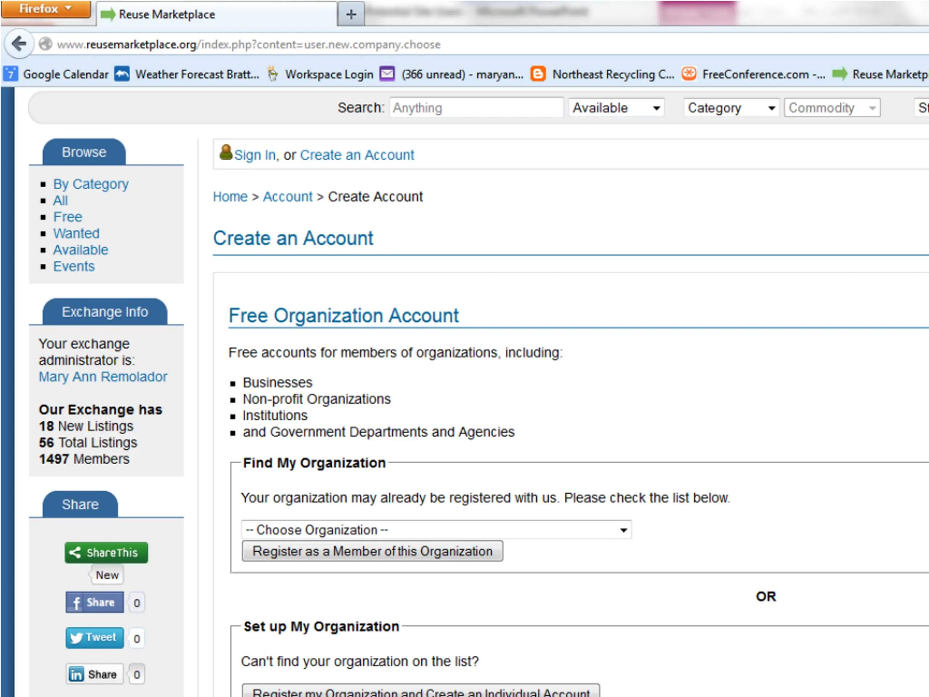Open the Firefox menu button
The image size is (929, 697).
pos(46,9)
